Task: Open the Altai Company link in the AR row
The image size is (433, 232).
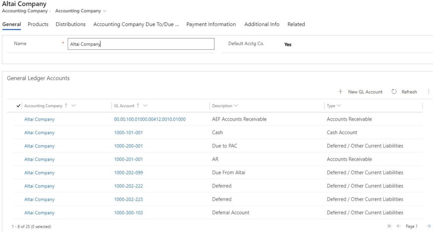Action: pos(39,159)
